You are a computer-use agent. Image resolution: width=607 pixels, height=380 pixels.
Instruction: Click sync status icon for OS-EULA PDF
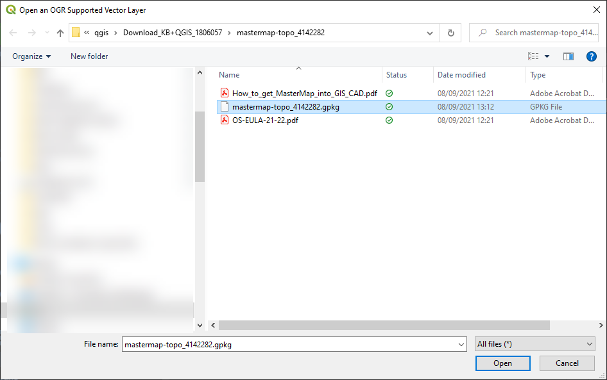click(x=389, y=120)
